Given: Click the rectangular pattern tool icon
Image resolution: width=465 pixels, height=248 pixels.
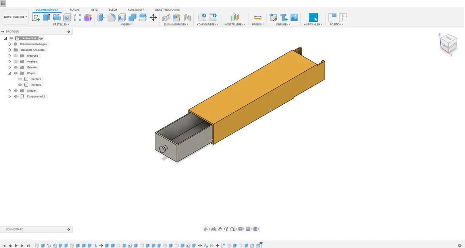Looking at the screenshot, I should [x=77, y=17].
